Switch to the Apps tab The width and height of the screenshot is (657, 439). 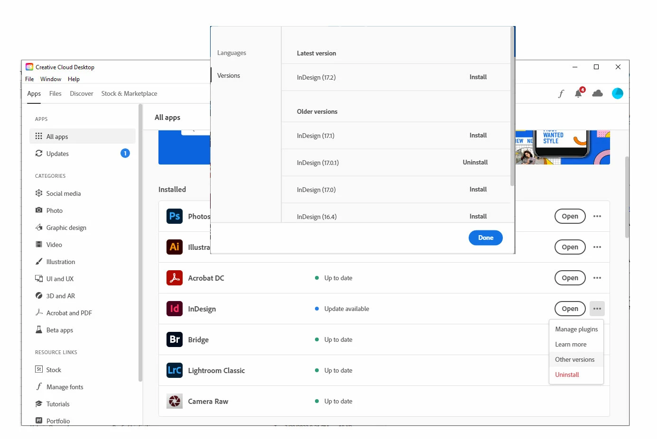tap(34, 93)
